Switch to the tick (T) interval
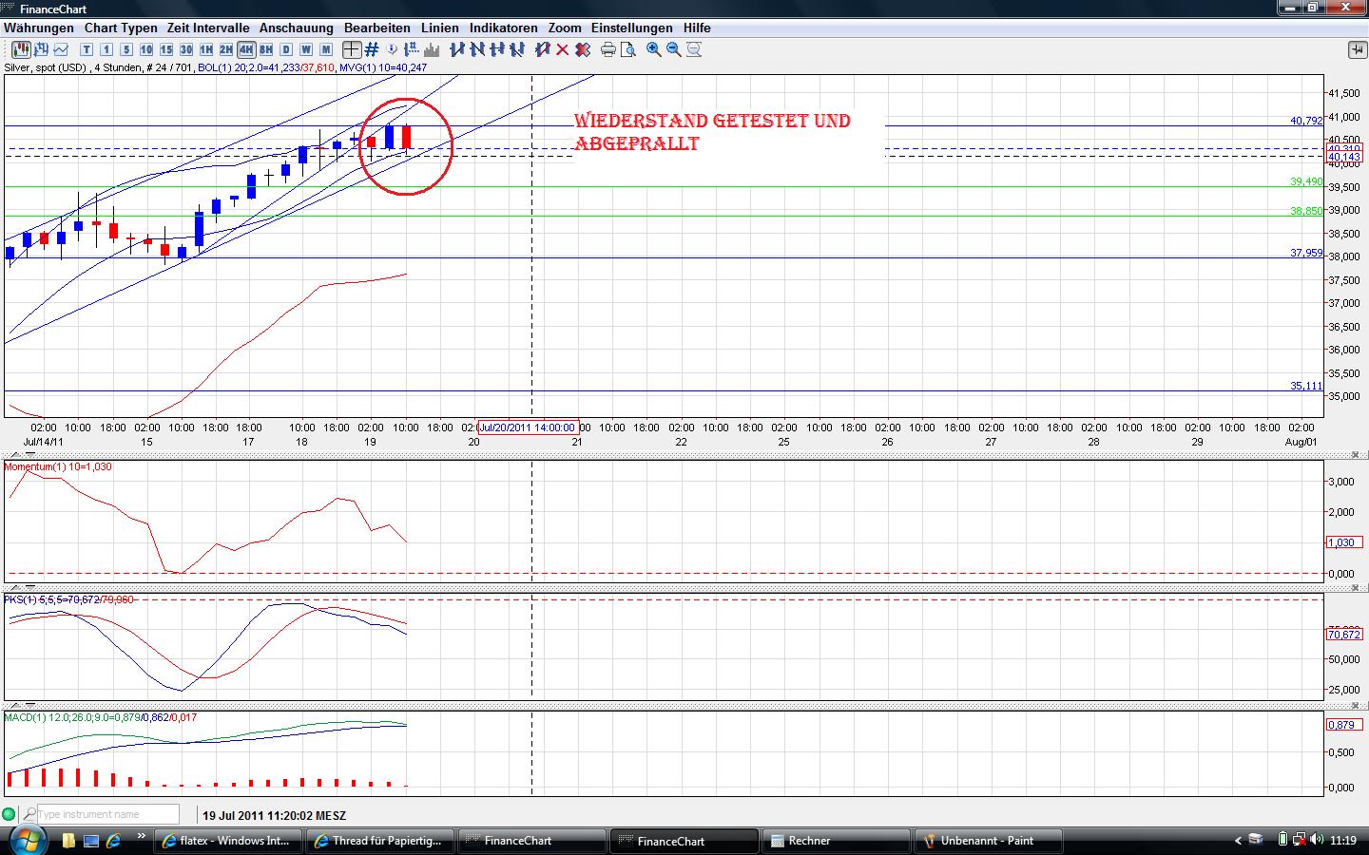The width and height of the screenshot is (1369, 855). 87,49
